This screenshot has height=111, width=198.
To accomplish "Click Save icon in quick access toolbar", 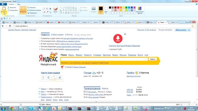I will pyautogui.click(x=2, y=18).
